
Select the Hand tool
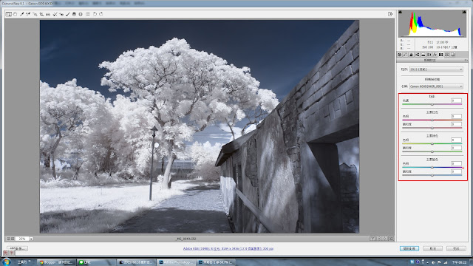(15, 14)
